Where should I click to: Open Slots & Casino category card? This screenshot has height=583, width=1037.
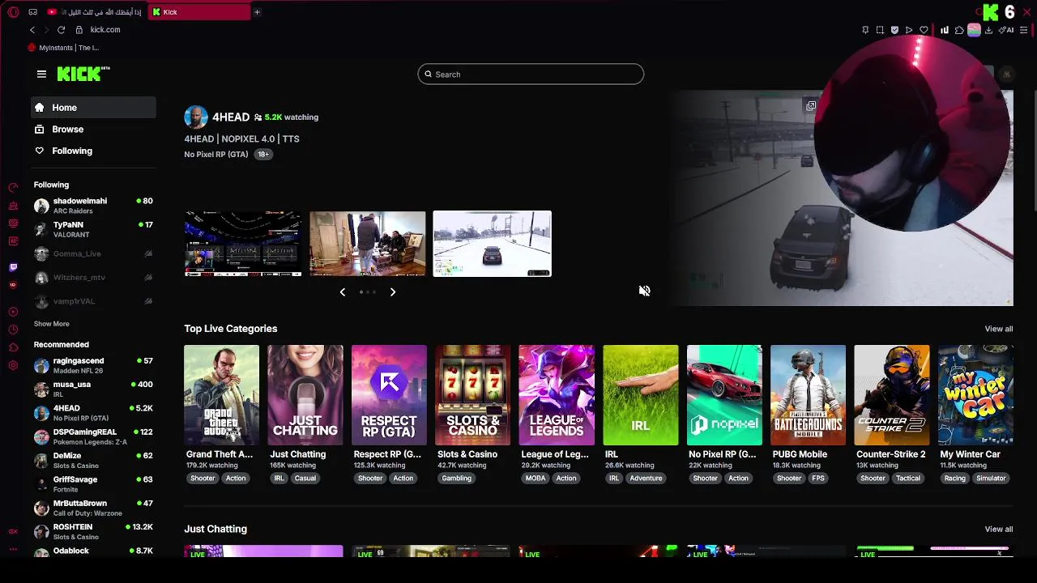[472, 395]
